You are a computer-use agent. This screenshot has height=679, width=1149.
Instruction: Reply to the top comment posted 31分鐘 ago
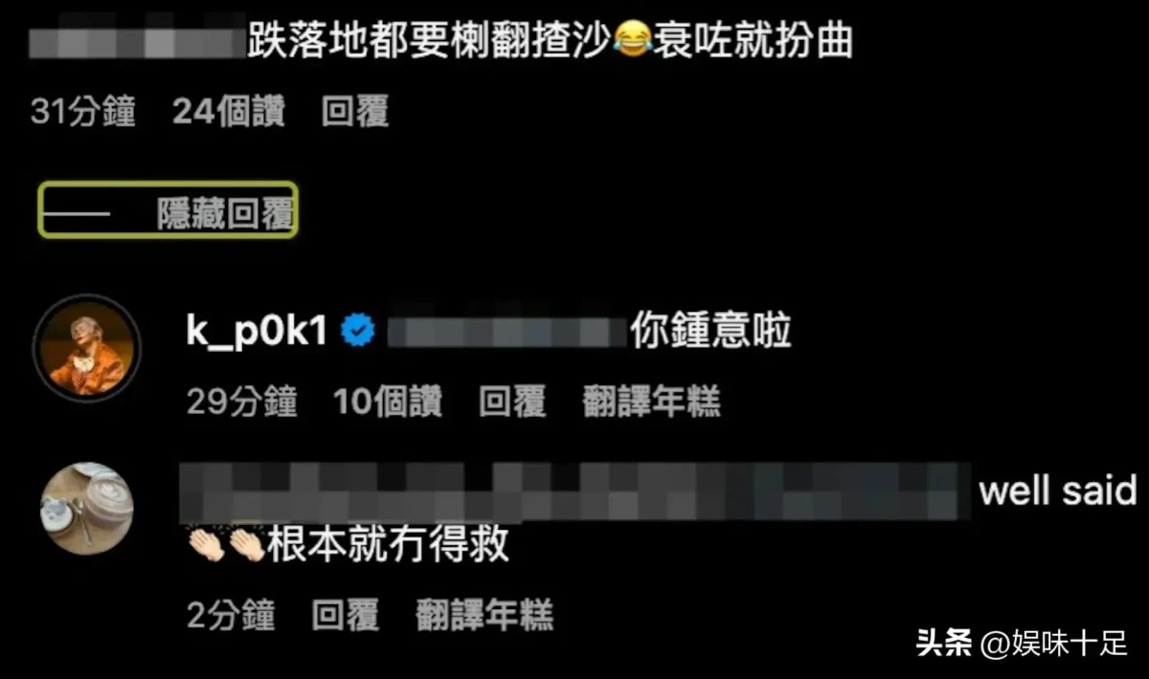click(x=355, y=112)
